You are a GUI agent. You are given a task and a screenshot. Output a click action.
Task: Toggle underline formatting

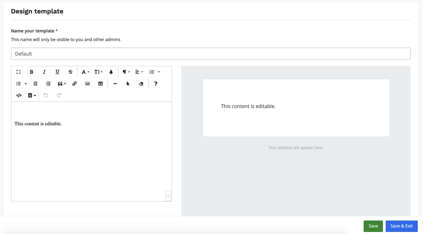(57, 72)
